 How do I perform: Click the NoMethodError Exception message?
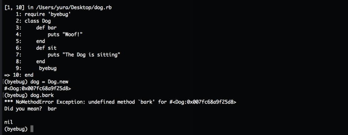point(120,102)
